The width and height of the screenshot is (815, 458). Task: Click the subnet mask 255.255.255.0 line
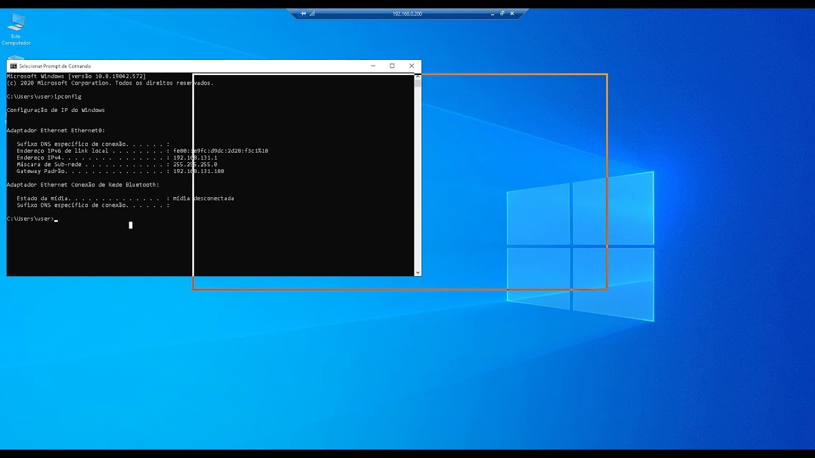[x=117, y=164]
